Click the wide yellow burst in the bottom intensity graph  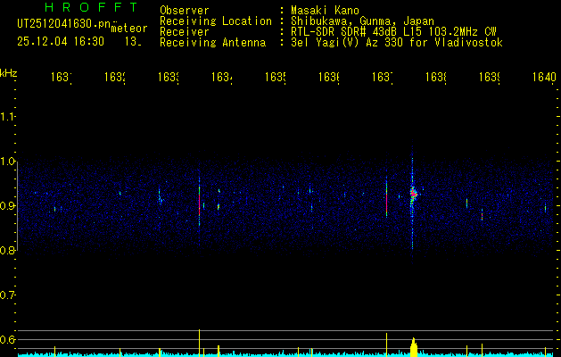[414, 347]
